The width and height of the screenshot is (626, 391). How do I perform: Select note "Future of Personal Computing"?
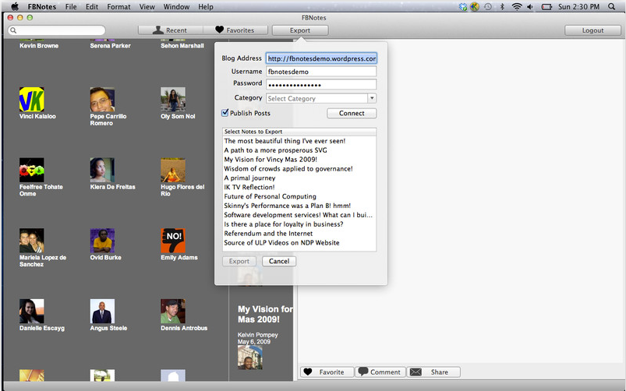[299, 196]
